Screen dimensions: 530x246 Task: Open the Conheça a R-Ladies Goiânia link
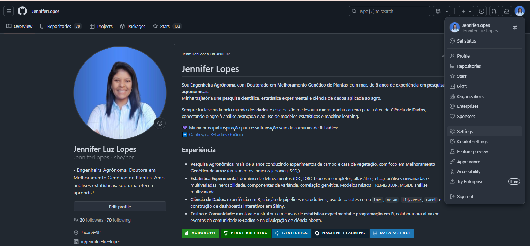216,135
